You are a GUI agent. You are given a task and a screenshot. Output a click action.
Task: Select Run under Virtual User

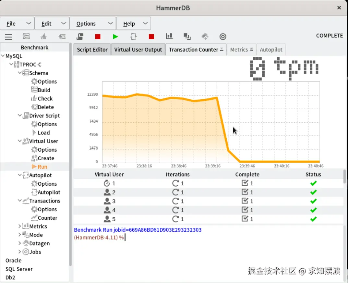point(39,166)
